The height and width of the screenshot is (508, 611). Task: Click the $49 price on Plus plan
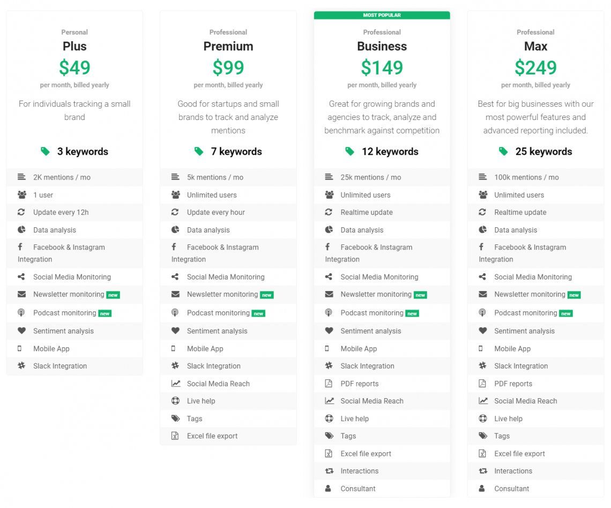(x=74, y=68)
